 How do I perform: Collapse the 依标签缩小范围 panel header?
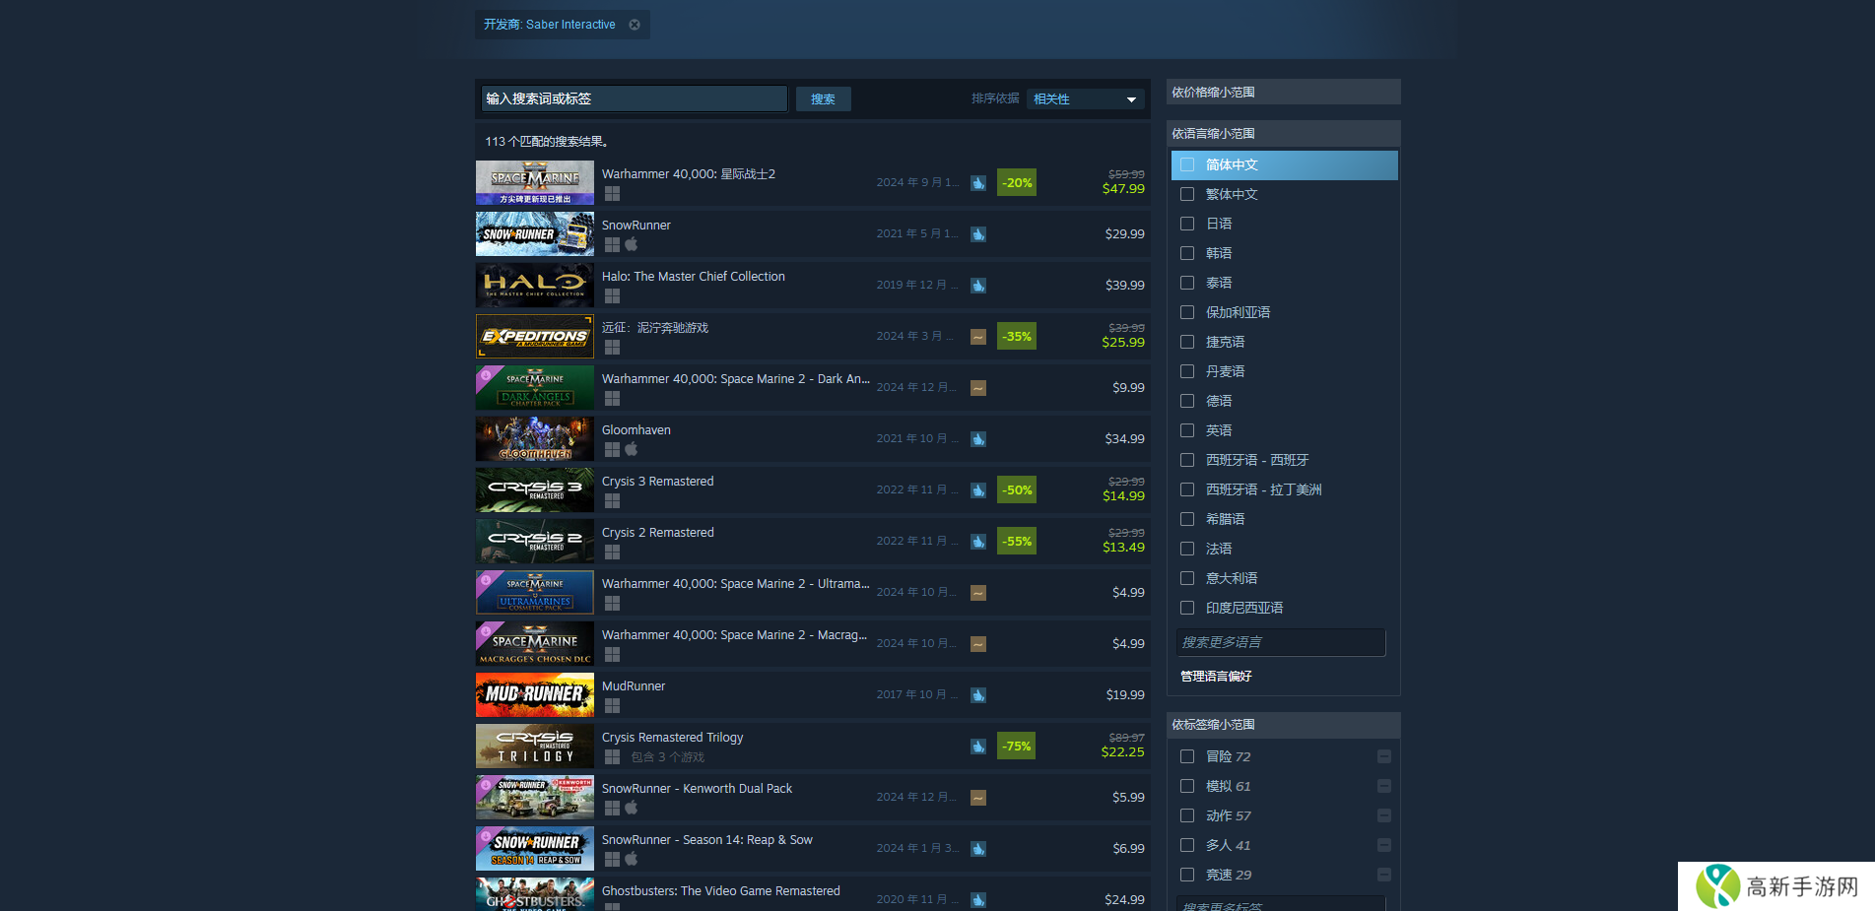(1282, 725)
